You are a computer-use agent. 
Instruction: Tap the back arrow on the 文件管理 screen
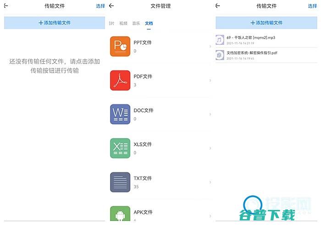coord(111,6)
